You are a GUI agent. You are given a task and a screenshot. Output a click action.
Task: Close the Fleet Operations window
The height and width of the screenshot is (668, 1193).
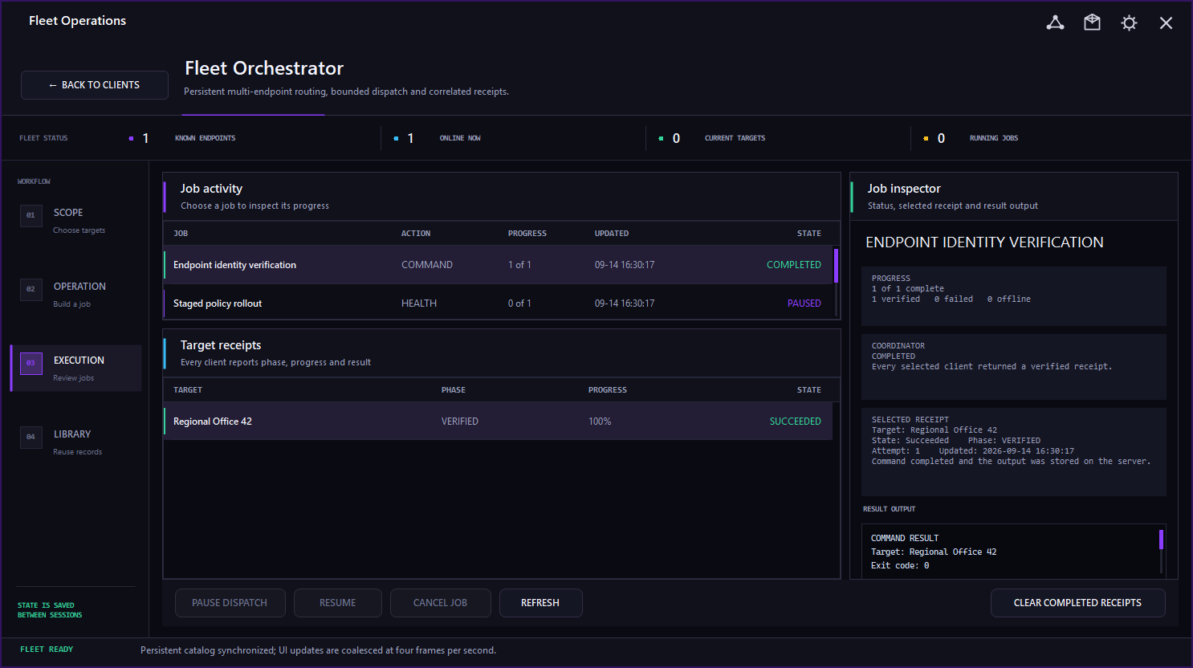pyautogui.click(x=1166, y=22)
